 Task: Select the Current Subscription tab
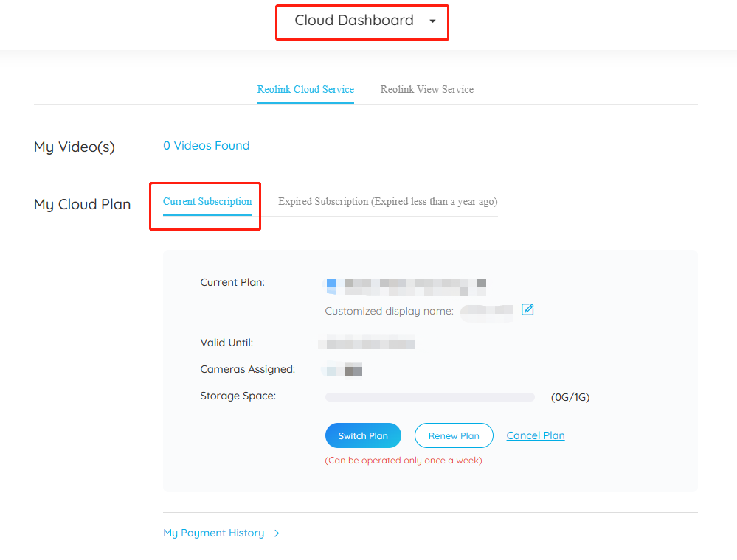point(207,201)
